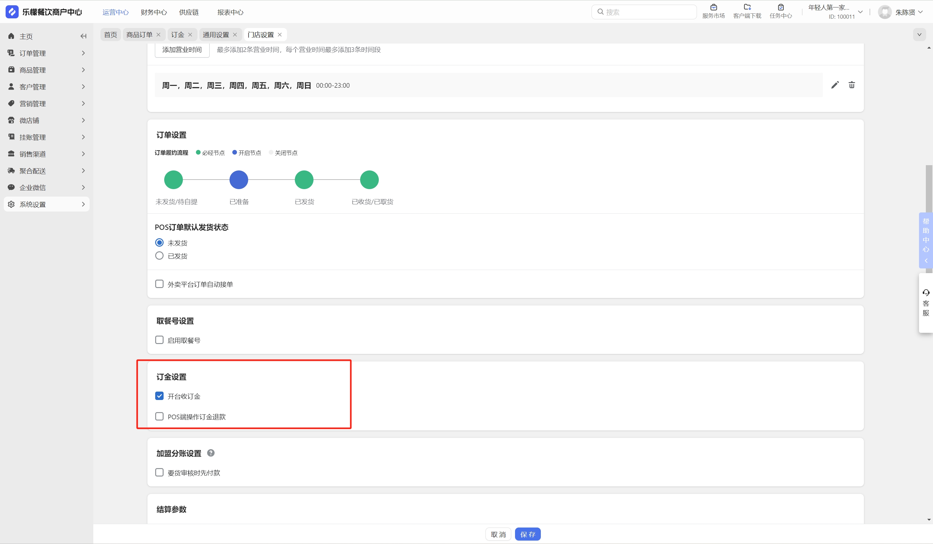Select the 已发货 radio option
This screenshot has width=933, height=544.
click(x=159, y=256)
